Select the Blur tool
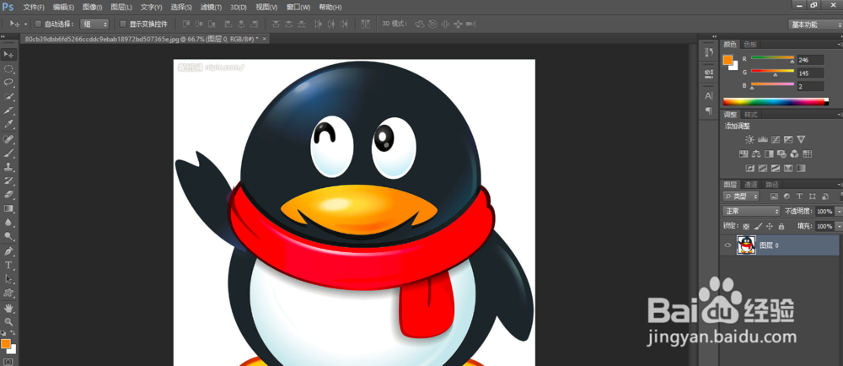 pyautogui.click(x=8, y=223)
